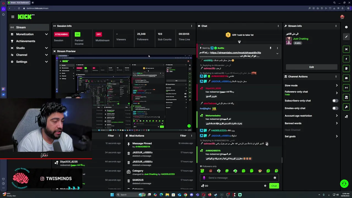Open Mod Actions panel three-dot menu
Screen dimensions: 352x198
[x=192, y=136]
